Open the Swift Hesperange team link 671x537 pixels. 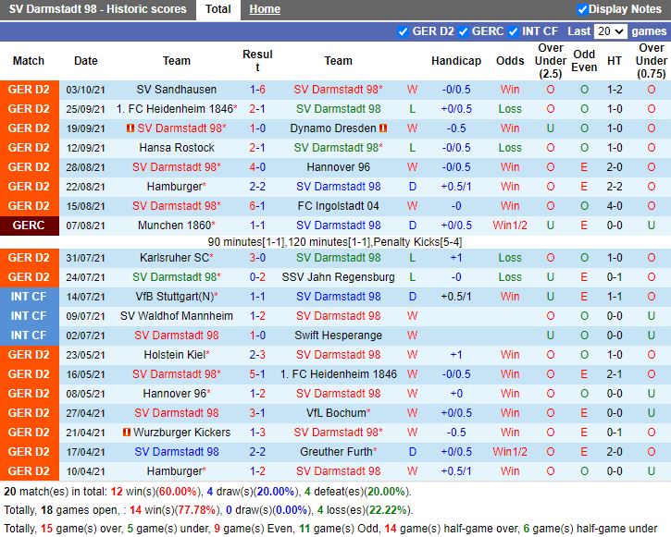pyautogui.click(x=338, y=336)
